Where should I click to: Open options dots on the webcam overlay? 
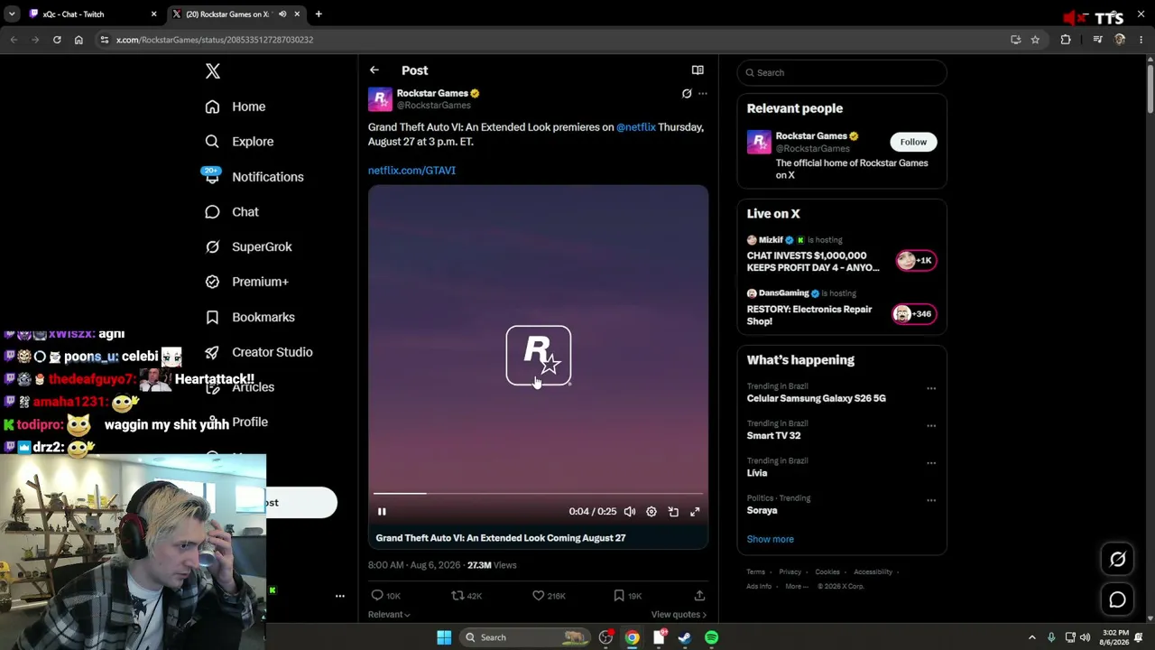click(x=340, y=597)
